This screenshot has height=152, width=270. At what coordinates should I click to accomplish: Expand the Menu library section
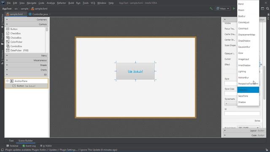click(27, 55)
